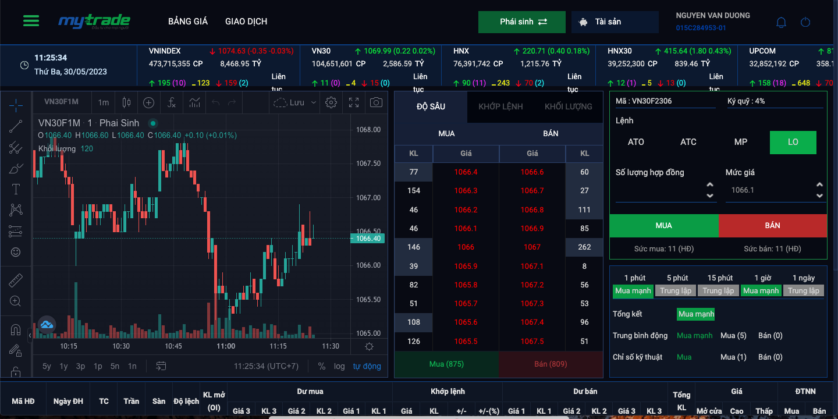Open the hamburger main menu
Image resolution: width=838 pixels, height=419 pixels.
[x=31, y=22]
